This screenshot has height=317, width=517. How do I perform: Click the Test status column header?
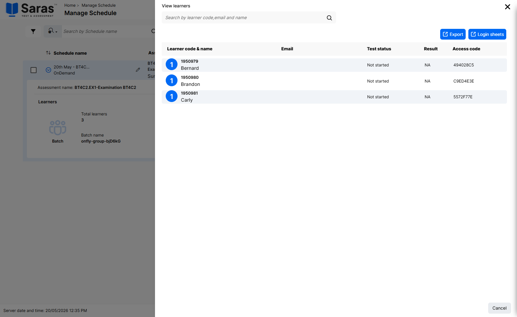pyautogui.click(x=379, y=49)
